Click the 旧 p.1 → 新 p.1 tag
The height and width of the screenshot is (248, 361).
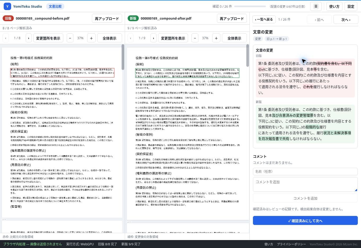pos(277,39)
